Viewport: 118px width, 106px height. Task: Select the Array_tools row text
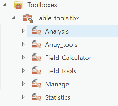(x=61, y=45)
